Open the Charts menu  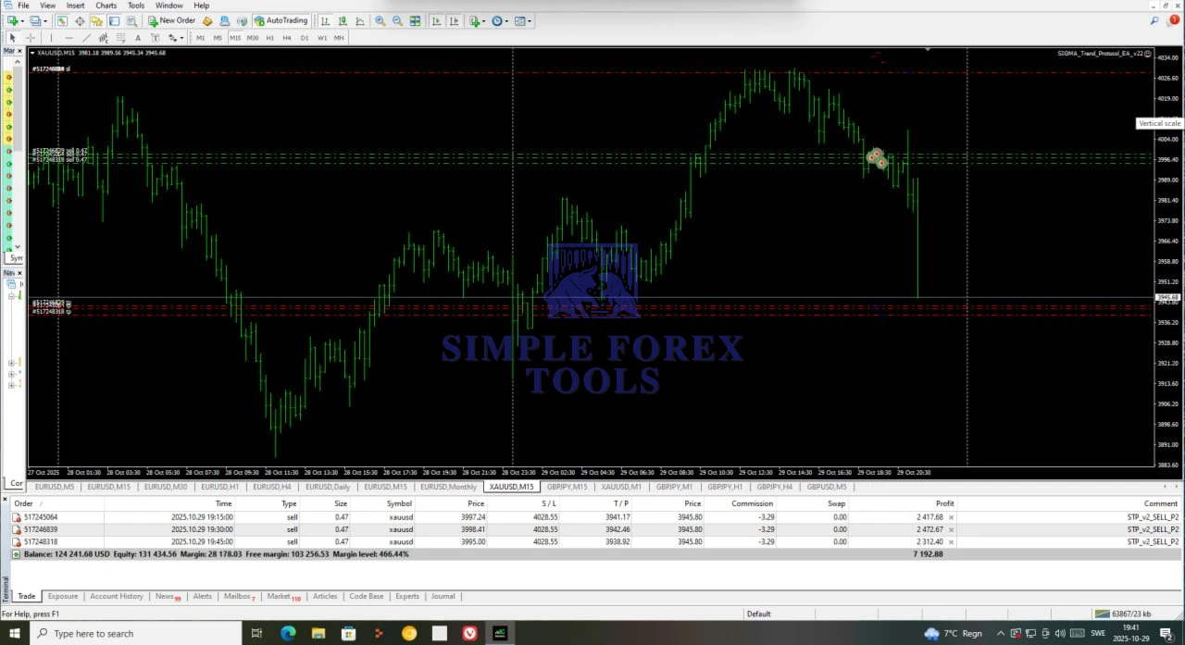click(x=106, y=6)
